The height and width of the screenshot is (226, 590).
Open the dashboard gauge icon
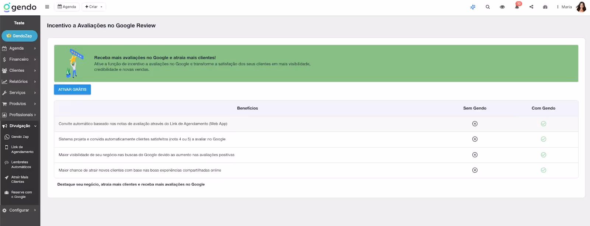545,7
